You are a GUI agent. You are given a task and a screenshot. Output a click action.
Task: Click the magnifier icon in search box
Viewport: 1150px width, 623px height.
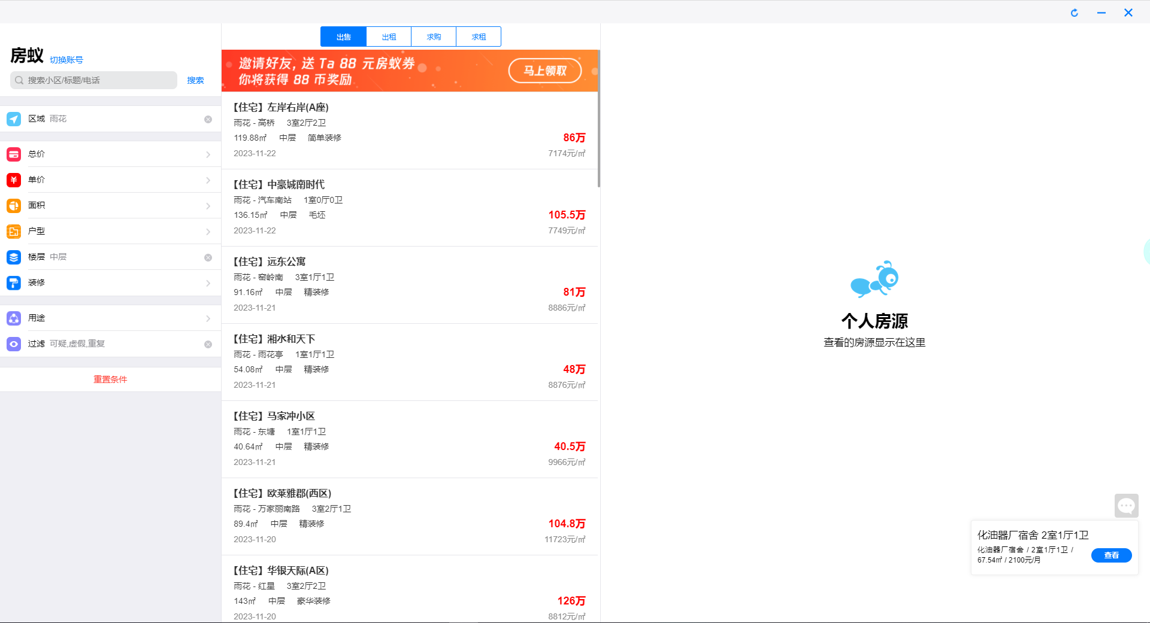point(19,80)
